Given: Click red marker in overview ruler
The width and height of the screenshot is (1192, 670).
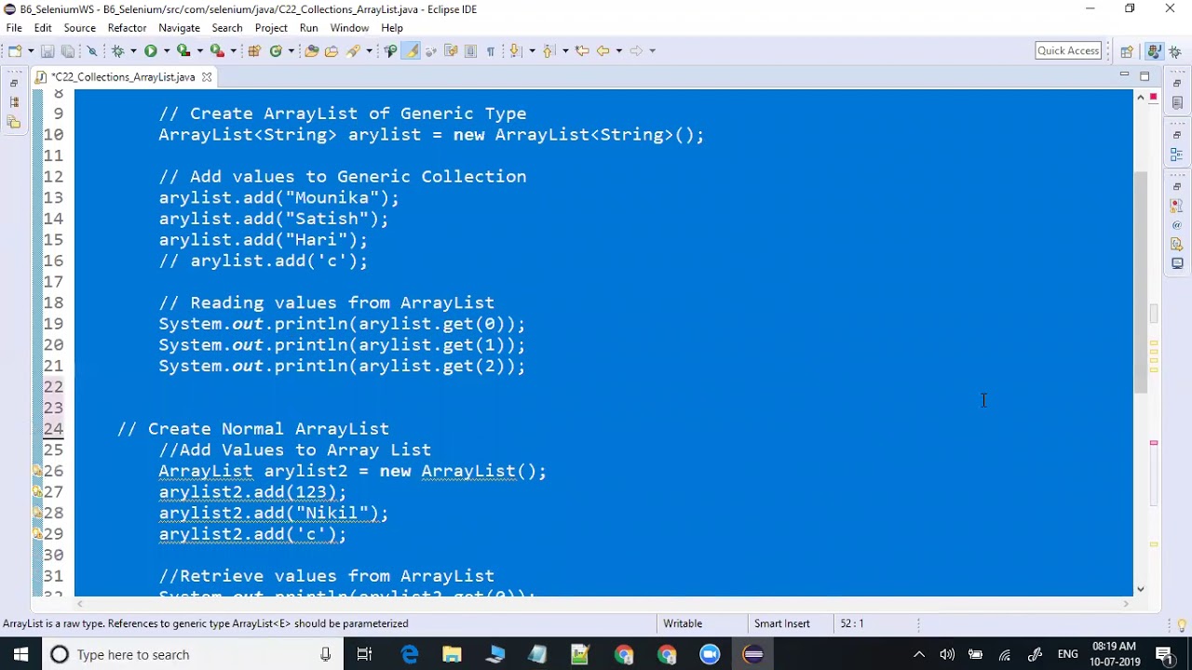Looking at the screenshot, I should point(1154,443).
